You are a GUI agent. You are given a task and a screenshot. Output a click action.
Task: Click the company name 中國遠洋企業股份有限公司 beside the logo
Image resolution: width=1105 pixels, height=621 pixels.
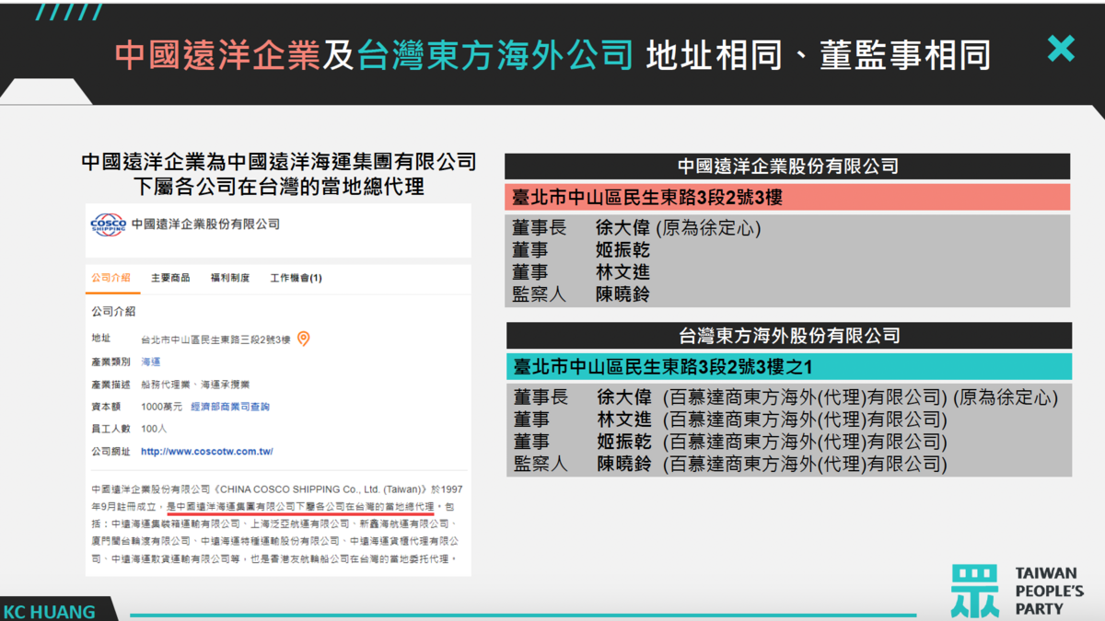205,224
